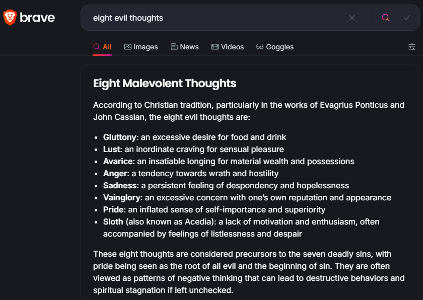Screen dimensions: 423x300
Task: Switch to the Images tab label
Action: coord(146,47)
